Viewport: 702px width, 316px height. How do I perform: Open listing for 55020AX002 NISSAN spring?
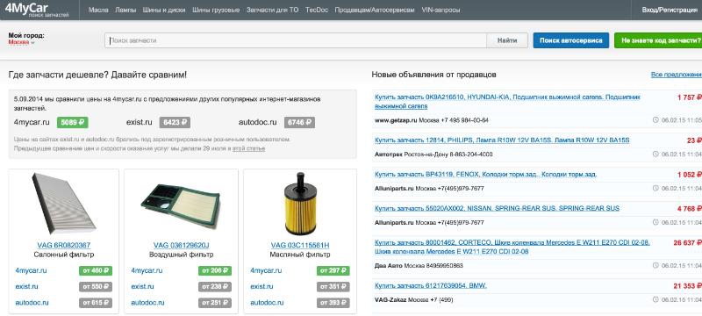coord(497,208)
